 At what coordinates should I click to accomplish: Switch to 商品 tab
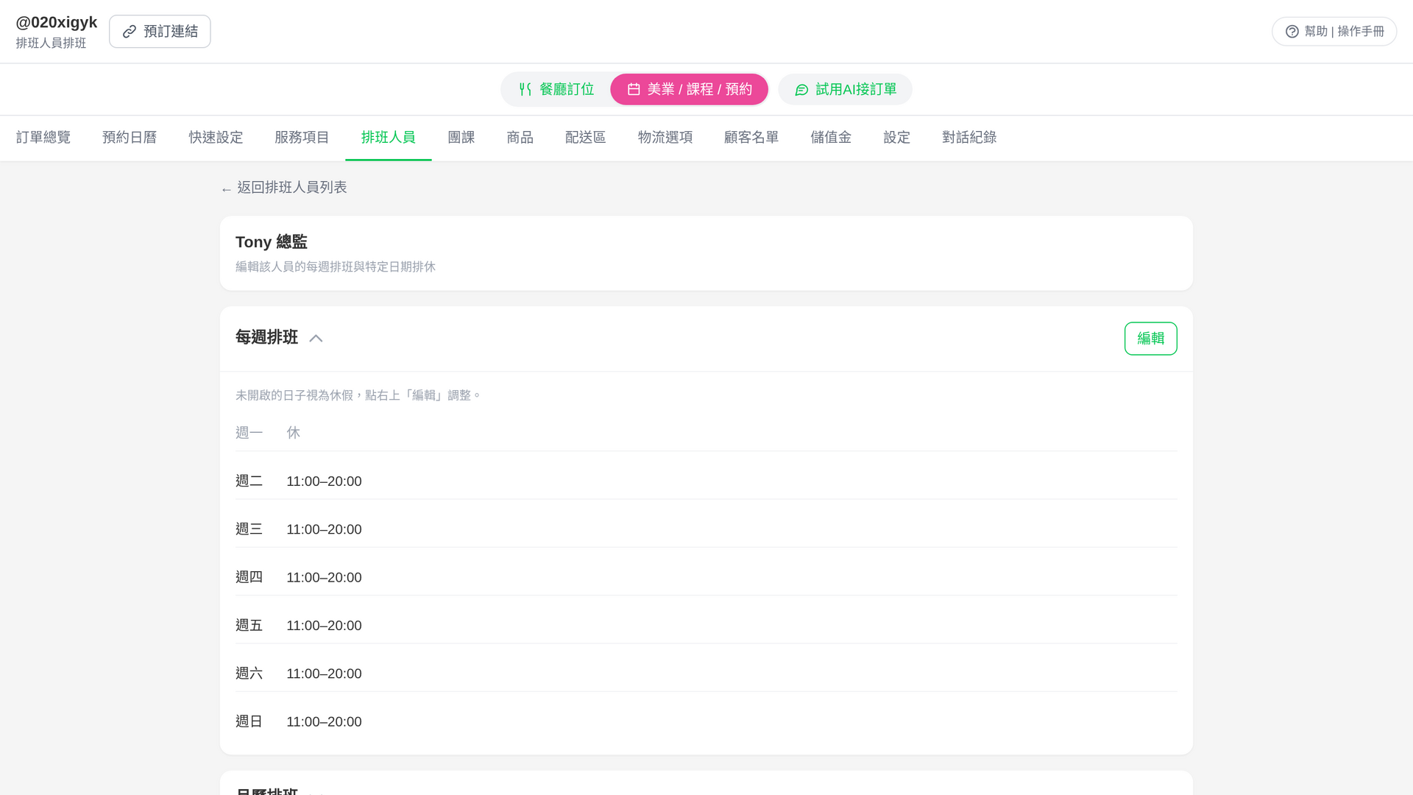coord(520,138)
